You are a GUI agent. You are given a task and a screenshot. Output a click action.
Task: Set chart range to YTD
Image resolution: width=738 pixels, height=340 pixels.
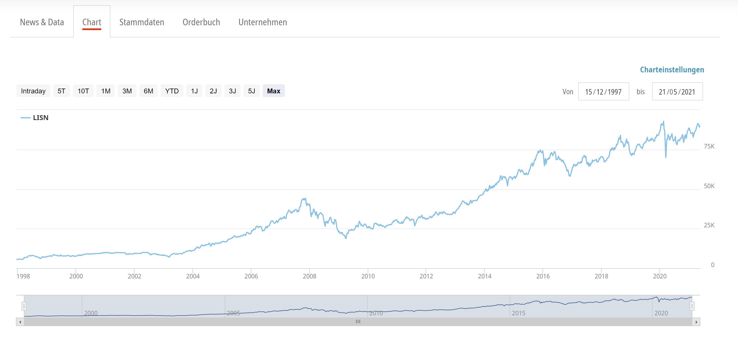tap(172, 91)
